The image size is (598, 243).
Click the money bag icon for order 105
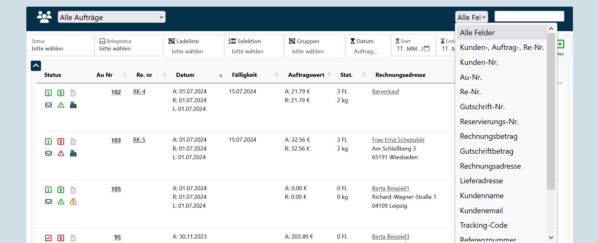click(73, 201)
